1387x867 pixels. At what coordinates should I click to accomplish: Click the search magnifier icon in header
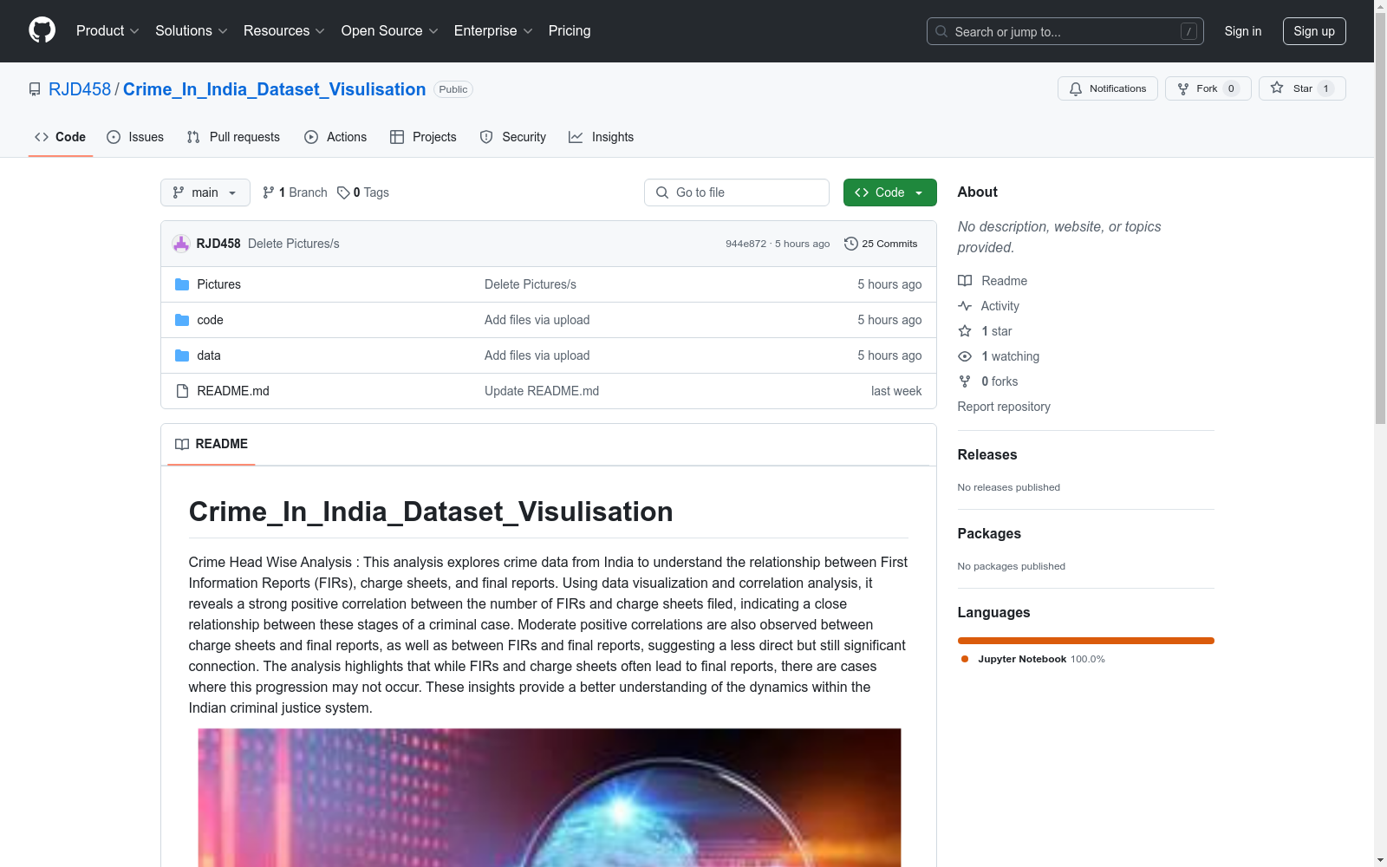pyautogui.click(x=941, y=31)
